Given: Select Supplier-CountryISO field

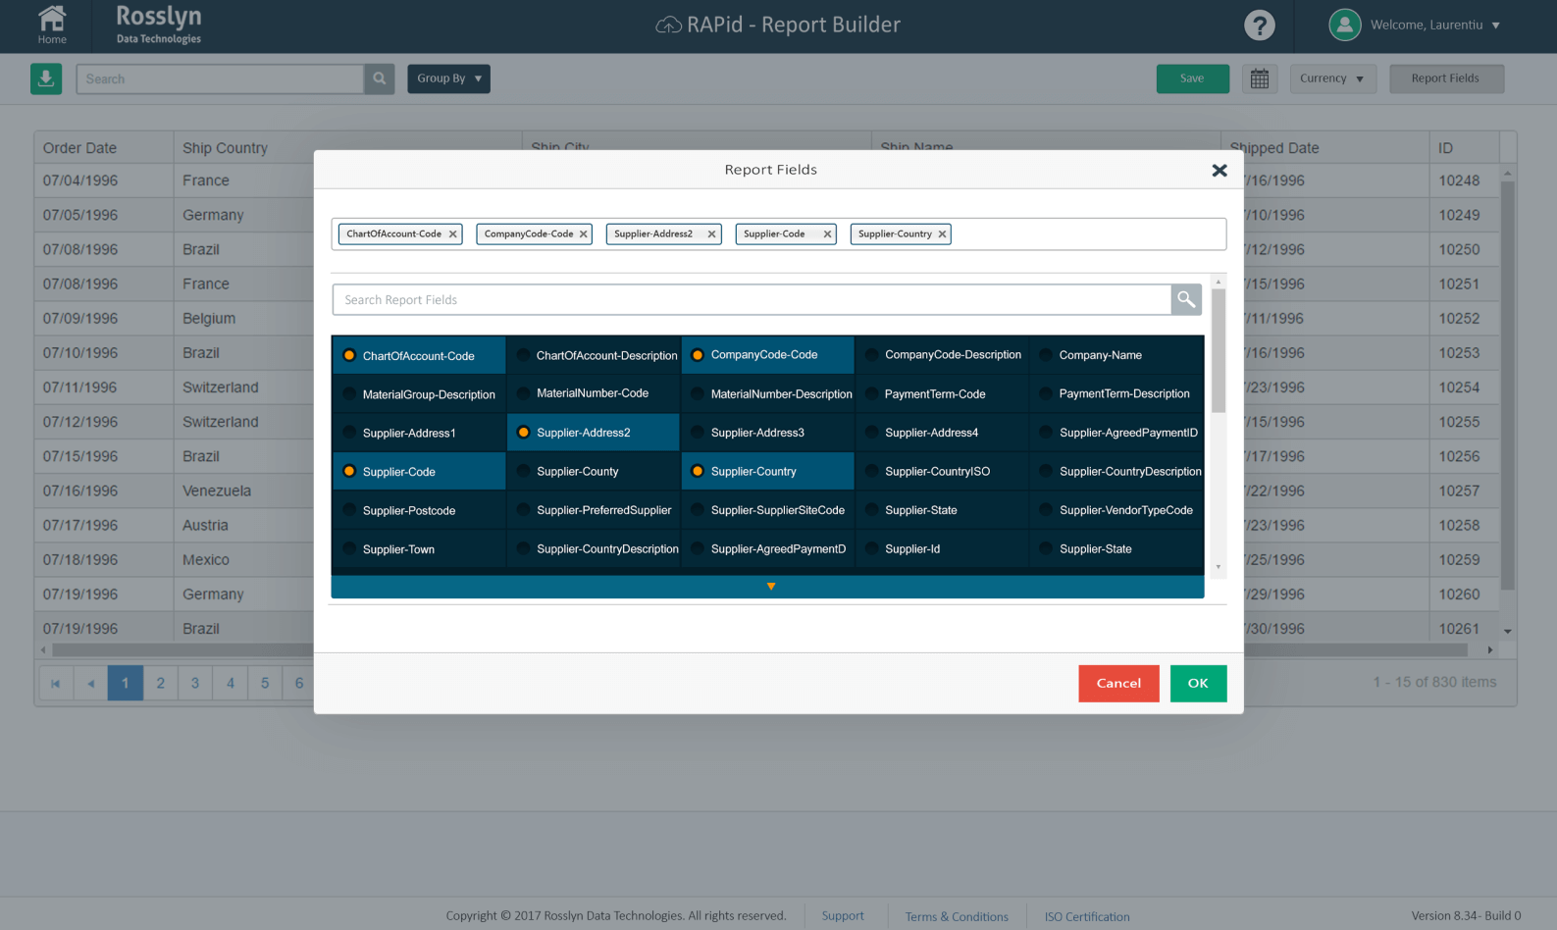Looking at the screenshot, I should [x=942, y=472].
